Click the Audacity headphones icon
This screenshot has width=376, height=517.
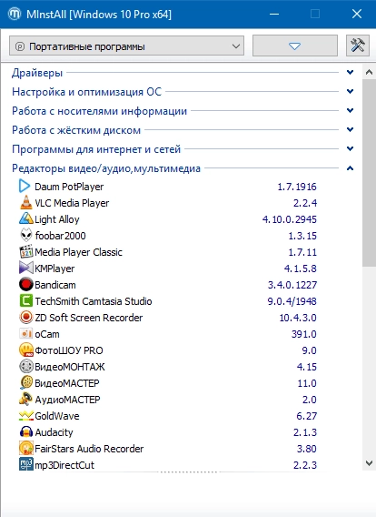coord(26,432)
